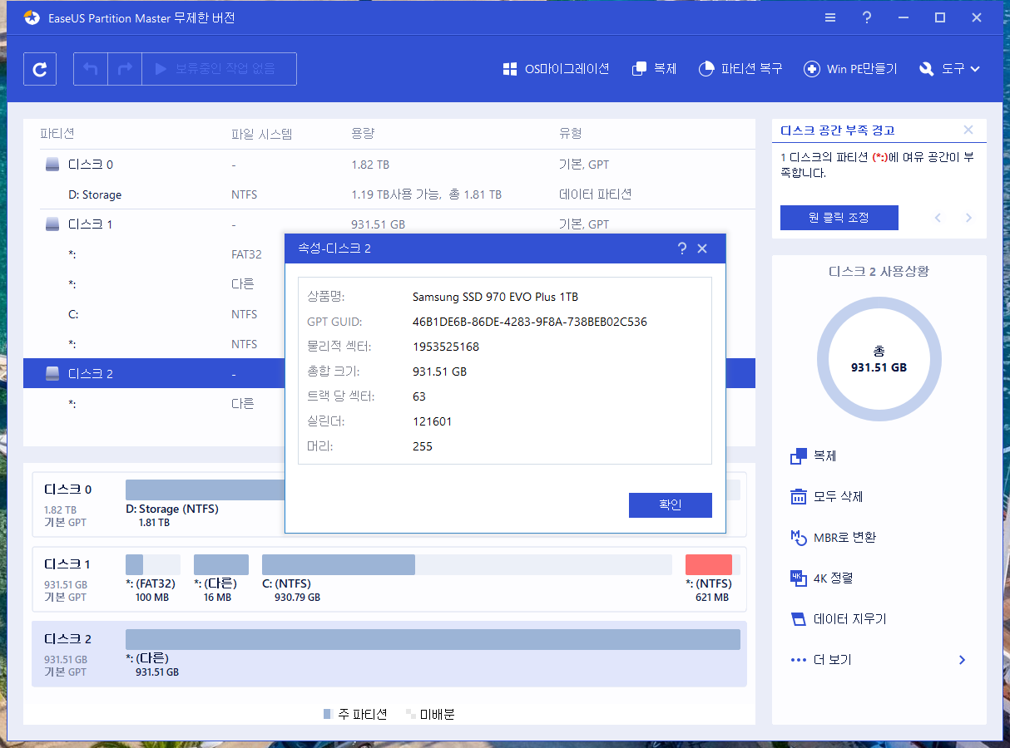This screenshot has height=748, width=1010.
Task: Click 주 파티션 legend swatch
Action: click(328, 714)
